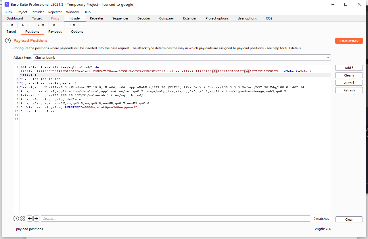Viewport: 368px width, 239px height.
Task: Select Intruder attack tab 8
Action: click(54, 25)
